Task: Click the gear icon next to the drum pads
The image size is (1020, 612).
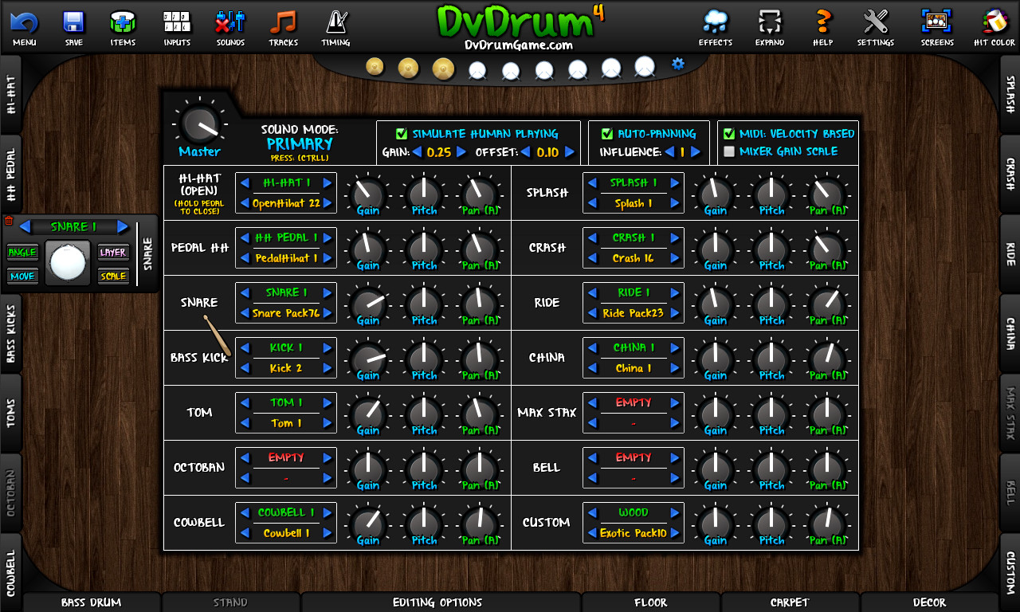Action: [677, 64]
